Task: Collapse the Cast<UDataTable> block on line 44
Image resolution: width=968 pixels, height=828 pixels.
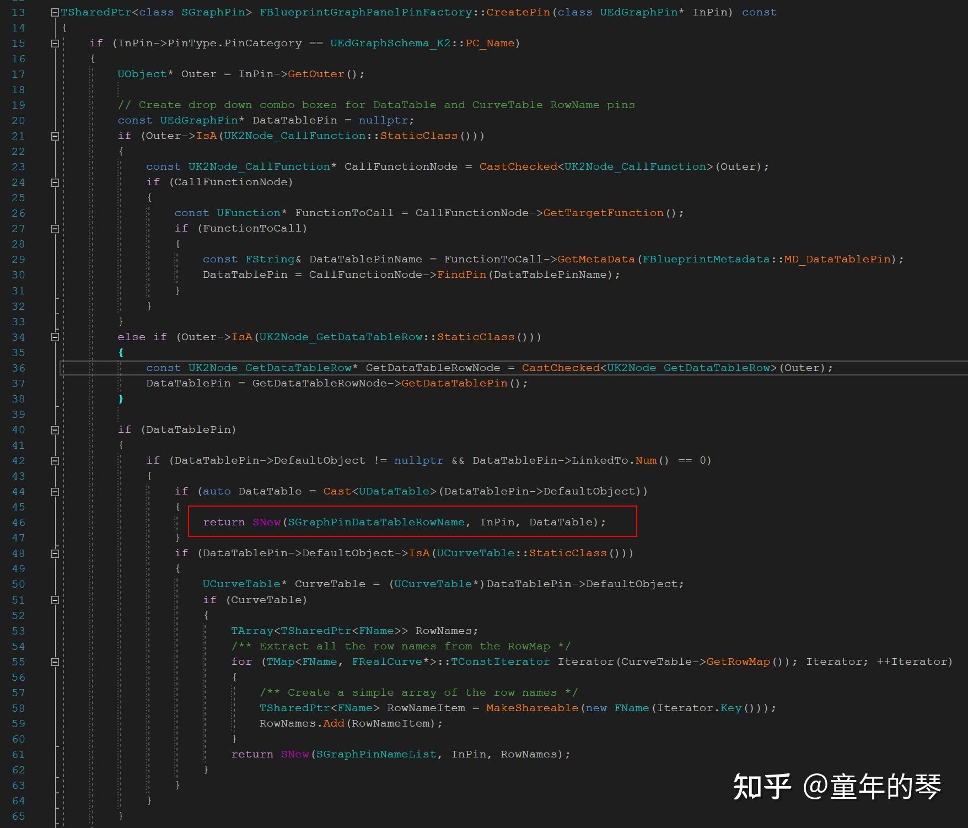Action: tap(54, 491)
